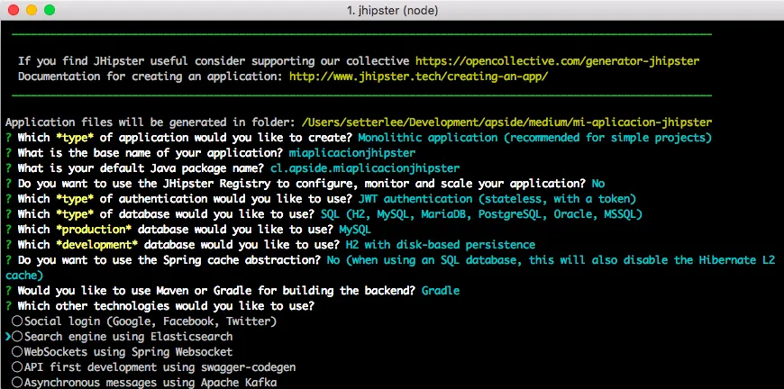Select the Search engine using Elasticsearch option
This screenshot has height=389, width=784.
[x=122, y=337]
